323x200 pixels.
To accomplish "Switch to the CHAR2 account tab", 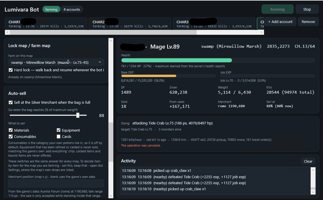I will click(130, 24).
